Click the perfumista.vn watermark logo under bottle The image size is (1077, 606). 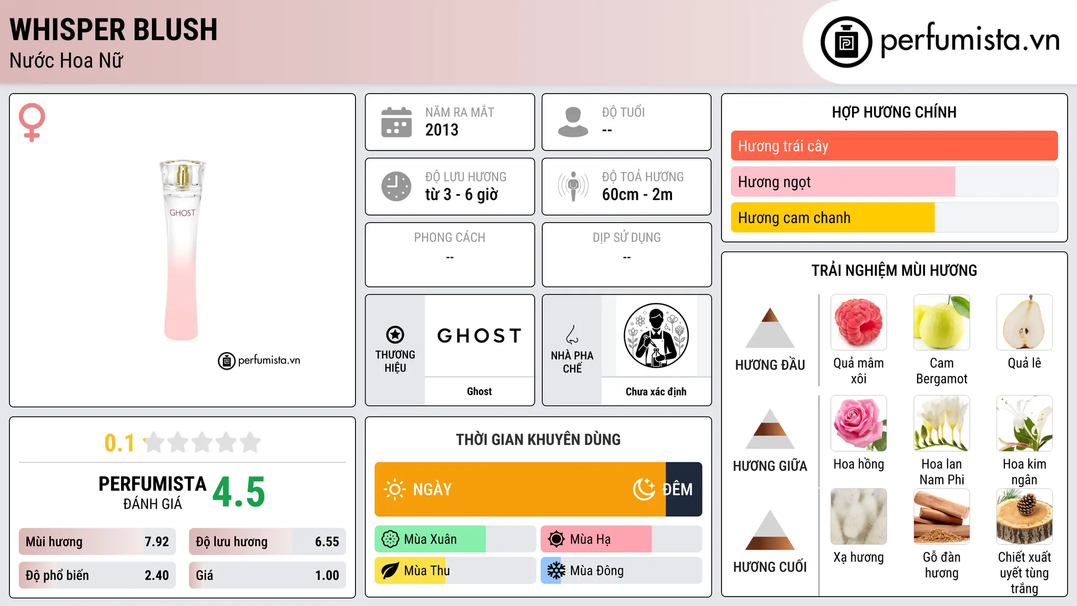pos(259,360)
